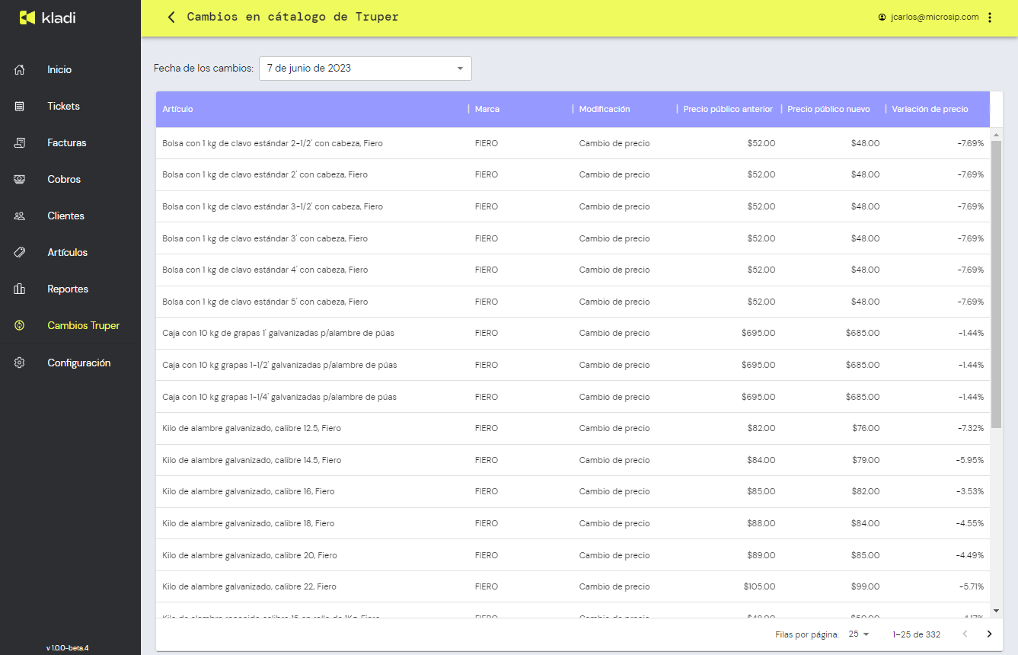Go to the next page of results
The height and width of the screenshot is (655, 1018).
(x=989, y=634)
